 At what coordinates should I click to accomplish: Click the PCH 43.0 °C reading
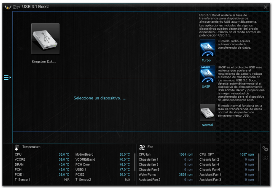tap(64, 170)
